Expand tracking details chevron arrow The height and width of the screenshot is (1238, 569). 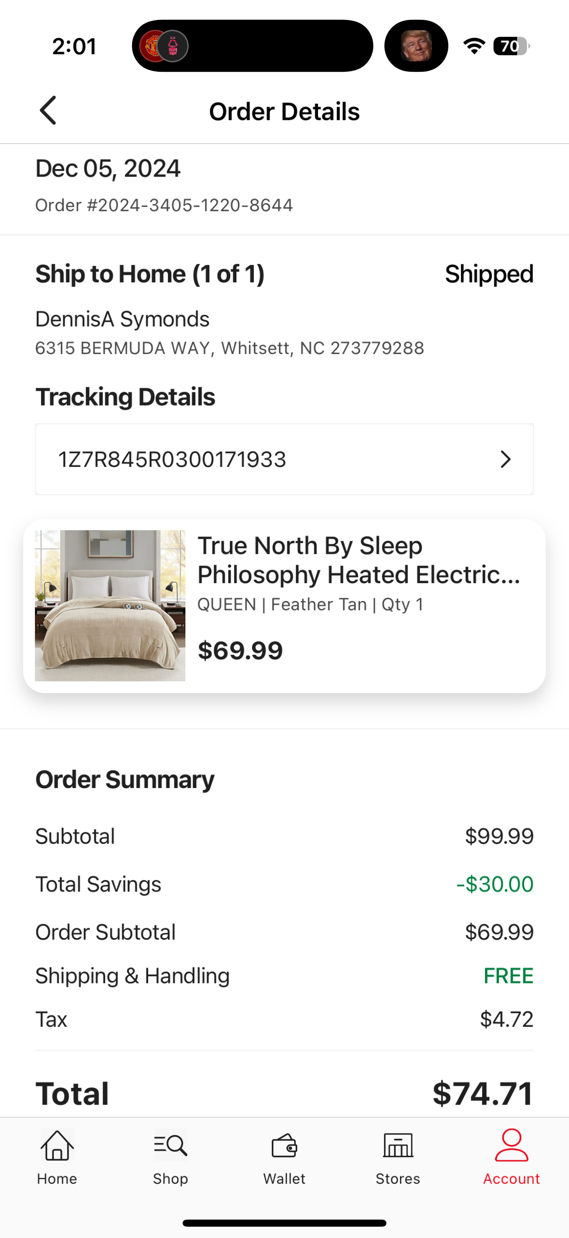[505, 459]
